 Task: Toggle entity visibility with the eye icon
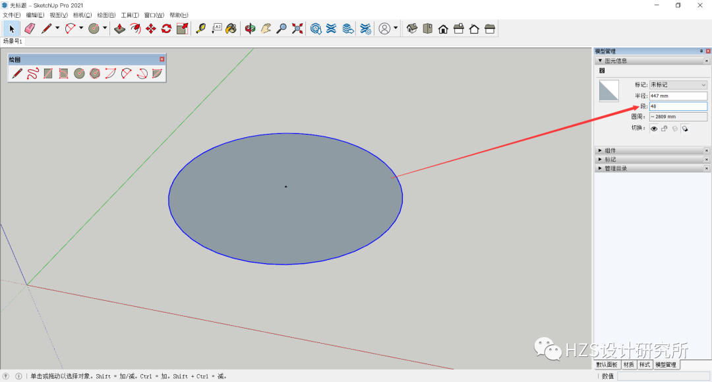tap(654, 129)
